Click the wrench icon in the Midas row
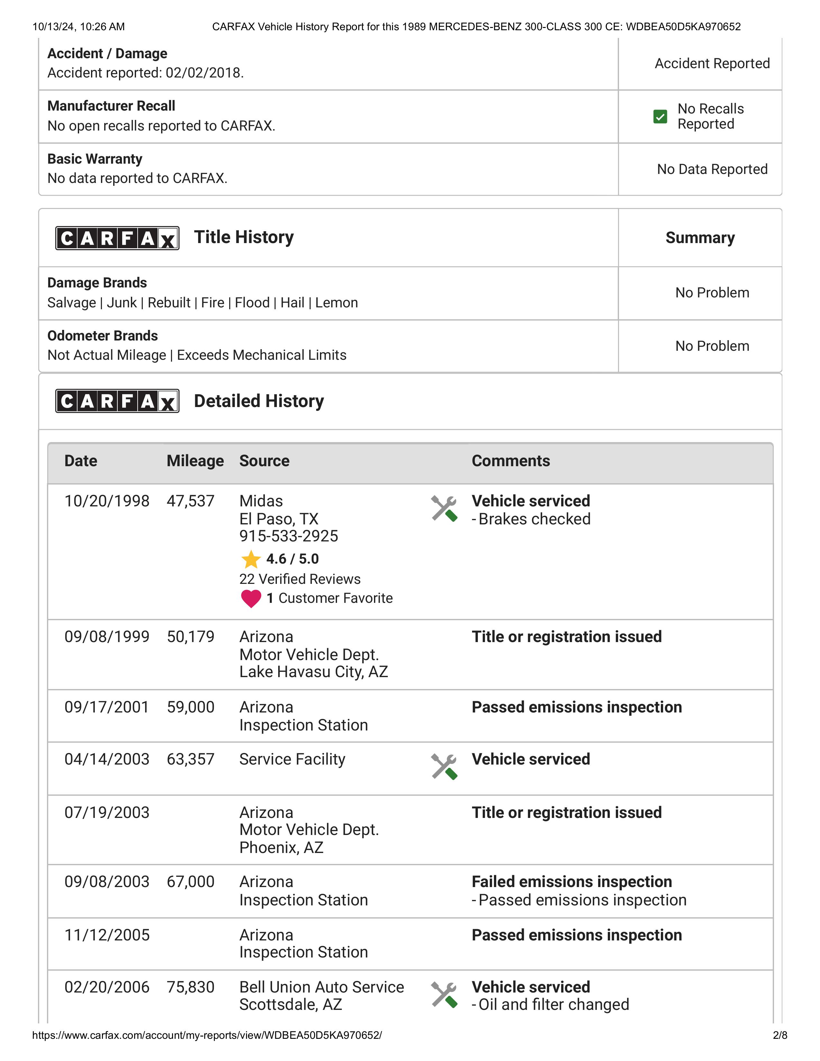This screenshot has width=820, height=1061. 444,509
